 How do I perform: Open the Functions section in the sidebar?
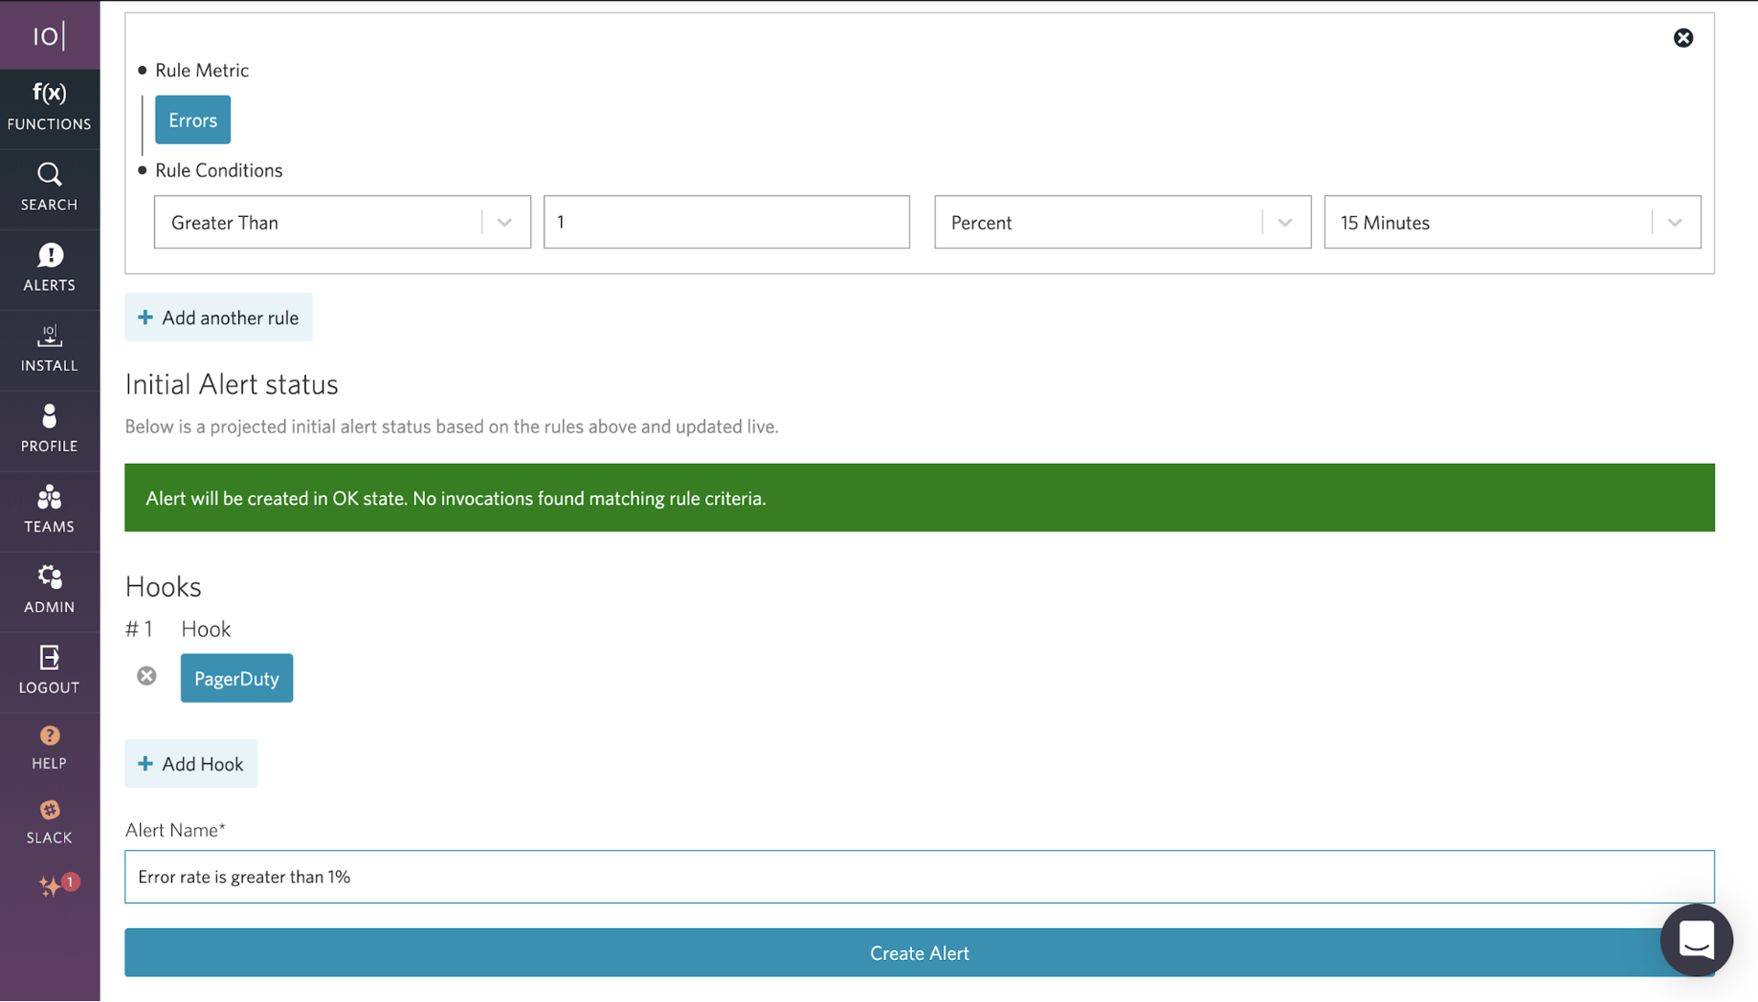(x=49, y=107)
